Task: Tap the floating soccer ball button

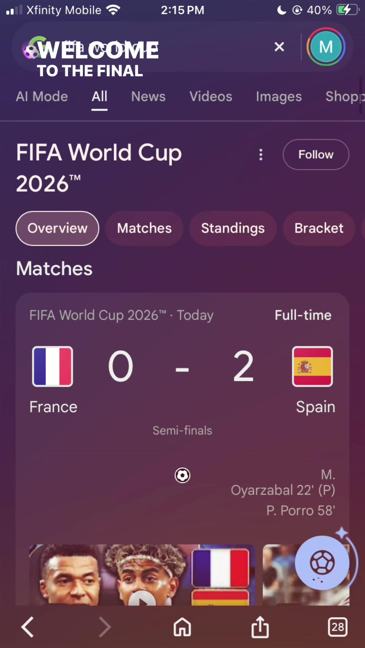Action: (x=322, y=563)
